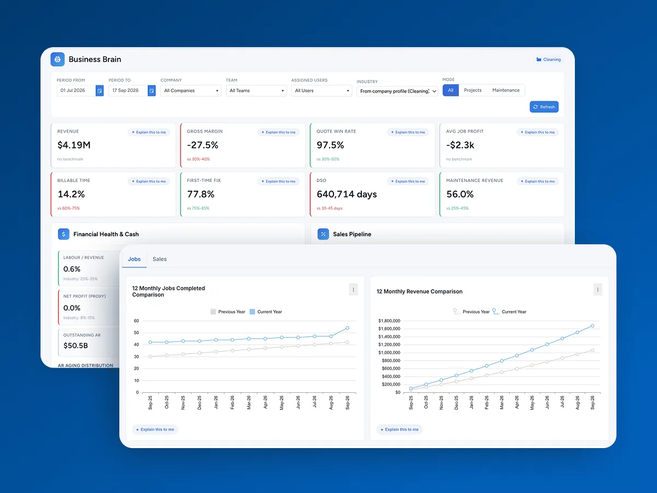Click the 56.0% maintenance revenue value
The height and width of the screenshot is (493, 657).
(x=460, y=194)
